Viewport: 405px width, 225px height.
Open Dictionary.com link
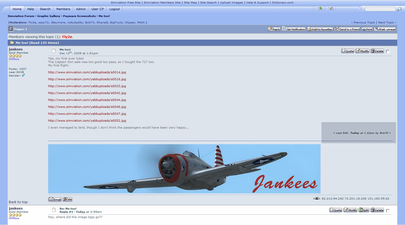click(282, 3)
